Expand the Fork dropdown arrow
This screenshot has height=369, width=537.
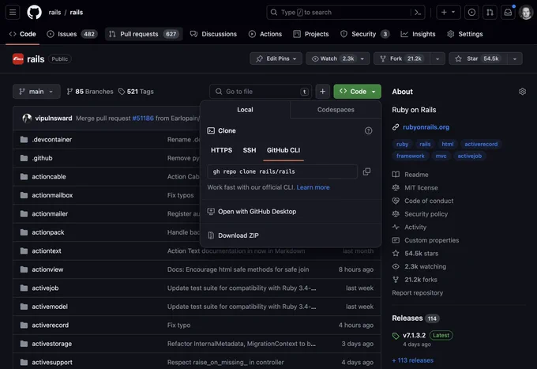pos(437,58)
